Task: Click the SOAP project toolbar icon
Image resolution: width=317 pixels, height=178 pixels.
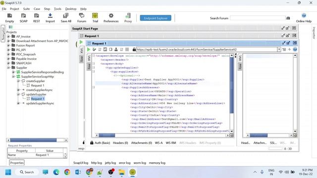Action: (23, 18)
